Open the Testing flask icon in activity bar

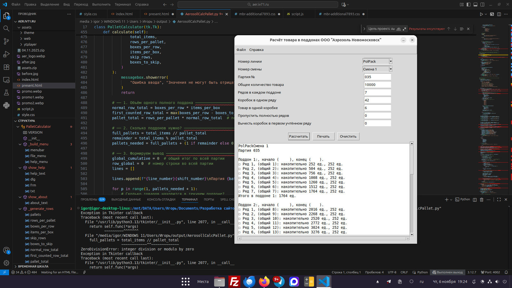[x=6, y=93]
